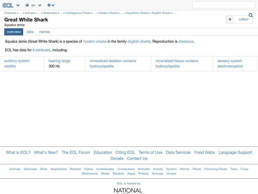Open the 'Data Services' footer link

[178, 152]
